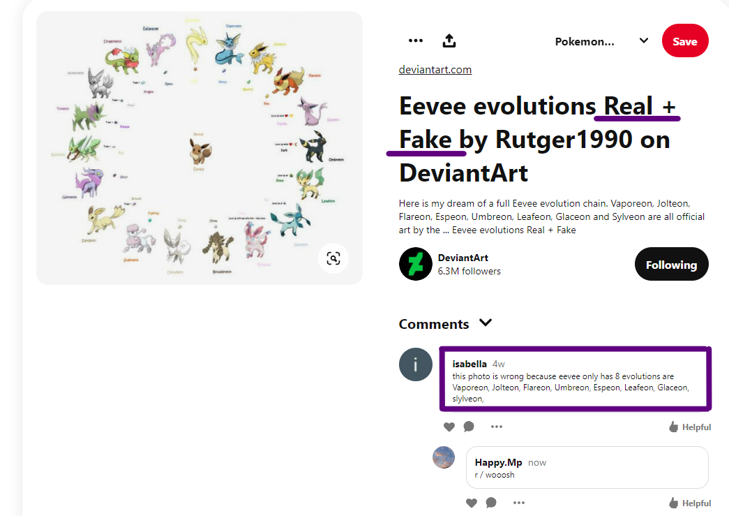Open more options for Happy.Mp reply
This screenshot has width=729, height=516.
tap(519, 502)
